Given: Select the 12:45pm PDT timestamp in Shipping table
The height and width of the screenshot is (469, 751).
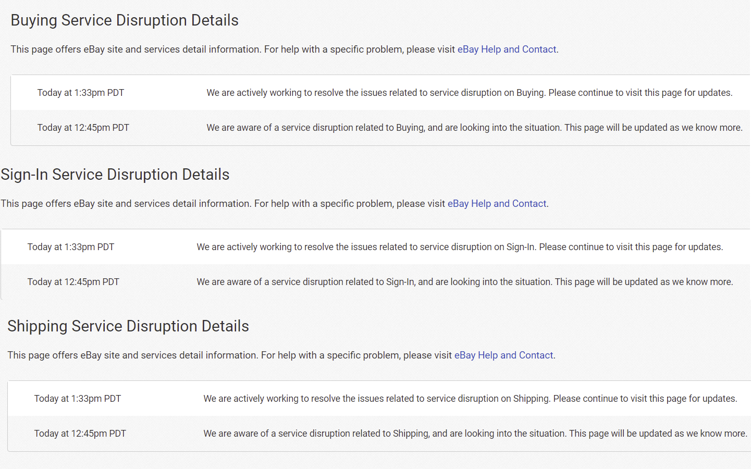Looking at the screenshot, I should click(x=80, y=434).
